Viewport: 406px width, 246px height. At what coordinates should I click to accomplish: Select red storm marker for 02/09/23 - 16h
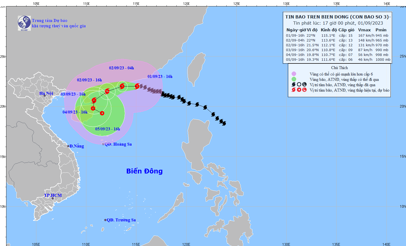coord(107,91)
